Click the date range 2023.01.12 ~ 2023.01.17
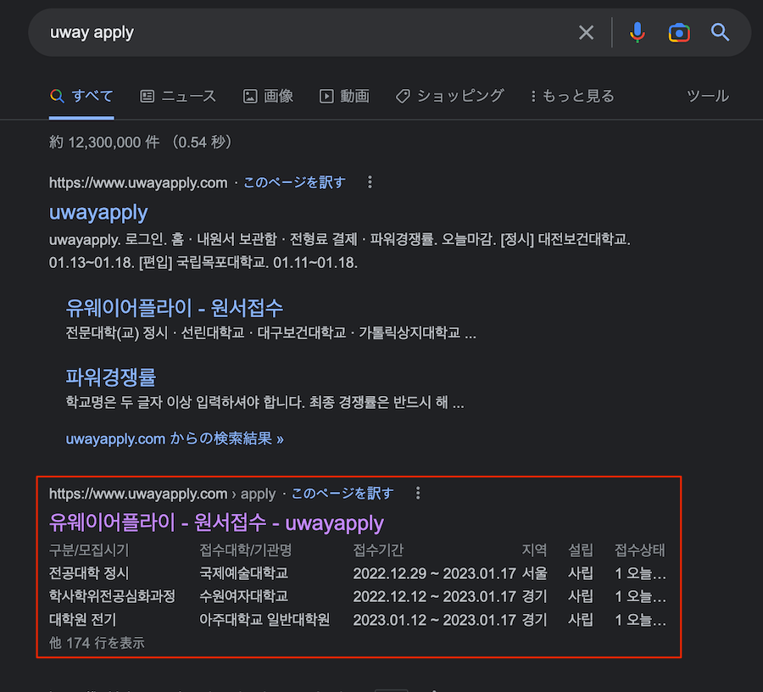 click(435, 620)
